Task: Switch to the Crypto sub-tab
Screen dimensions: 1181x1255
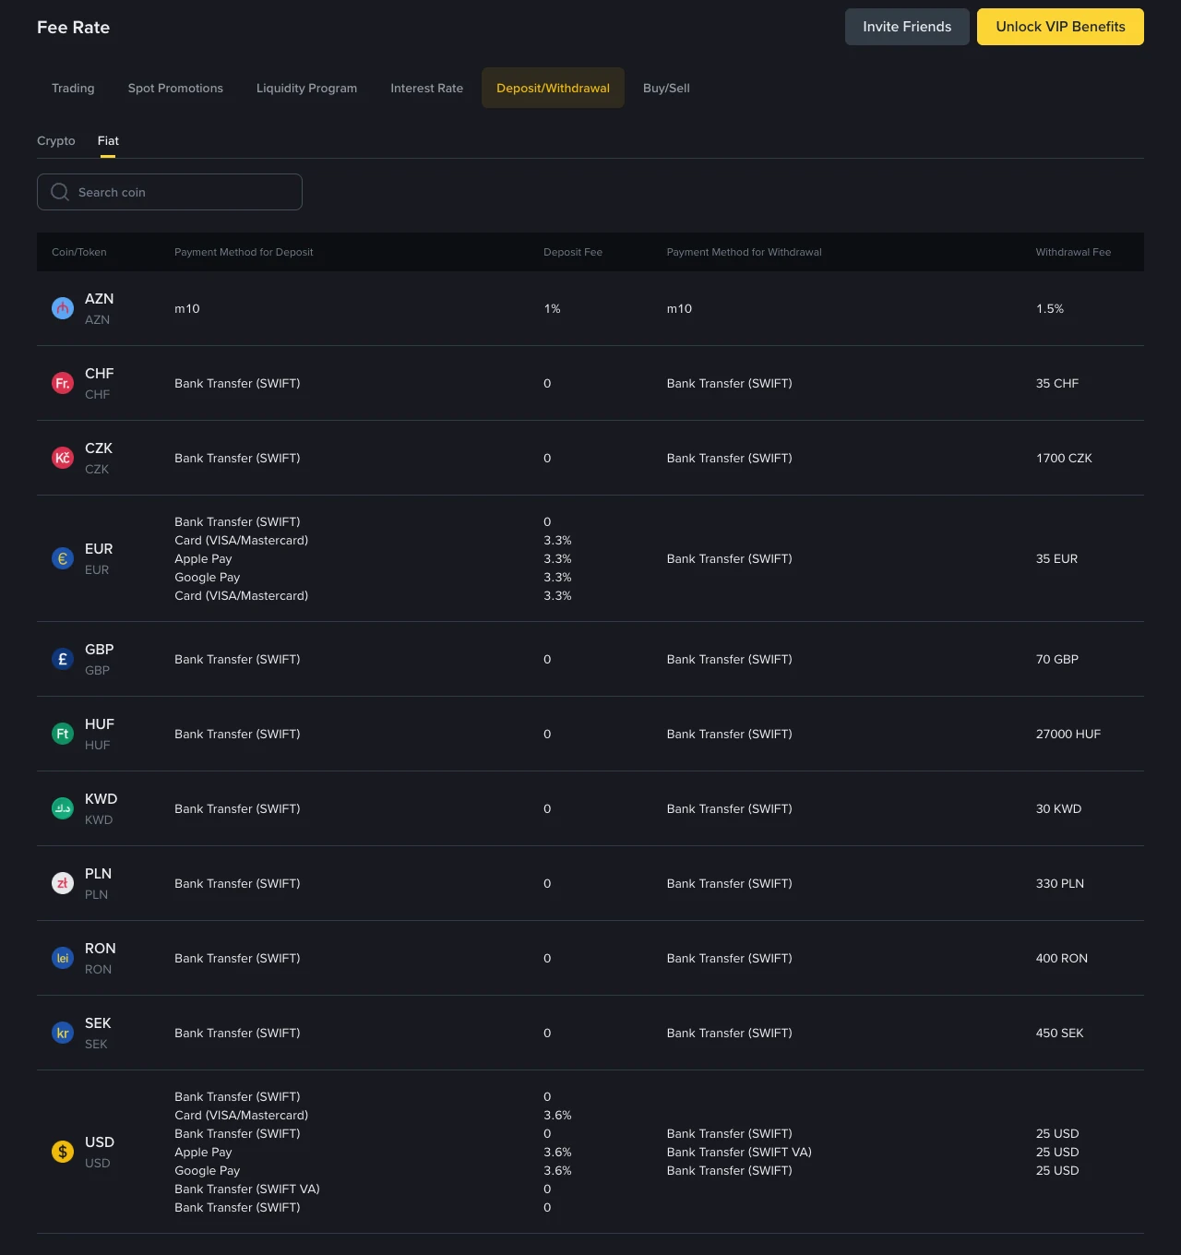Action: 56,140
